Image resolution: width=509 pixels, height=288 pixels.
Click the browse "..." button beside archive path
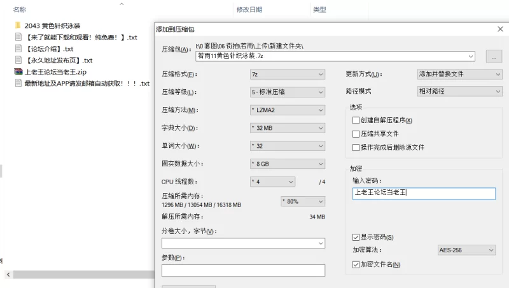pos(494,56)
